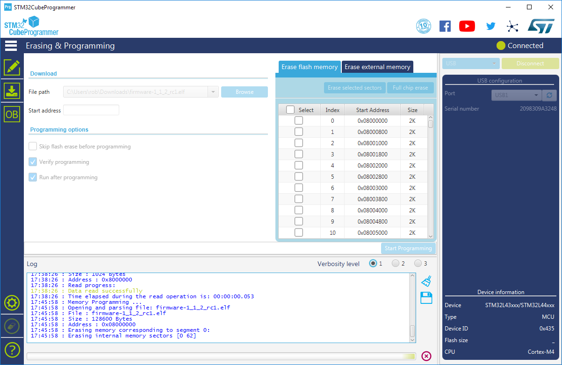Click Full chip erase button
The width and height of the screenshot is (562, 365).
(411, 88)
